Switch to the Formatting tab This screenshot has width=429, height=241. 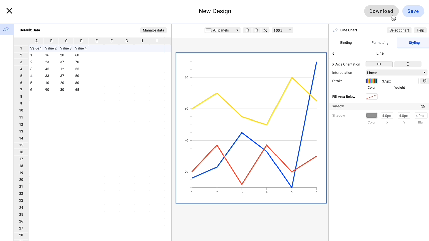click(380, 43)
